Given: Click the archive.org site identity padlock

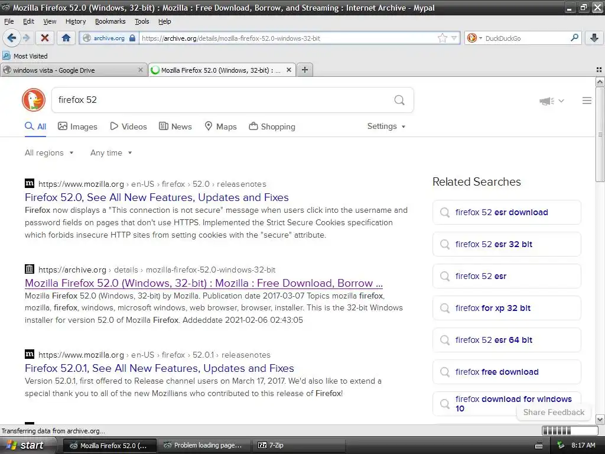Looking at the screenshot, I should pos(132,38).
